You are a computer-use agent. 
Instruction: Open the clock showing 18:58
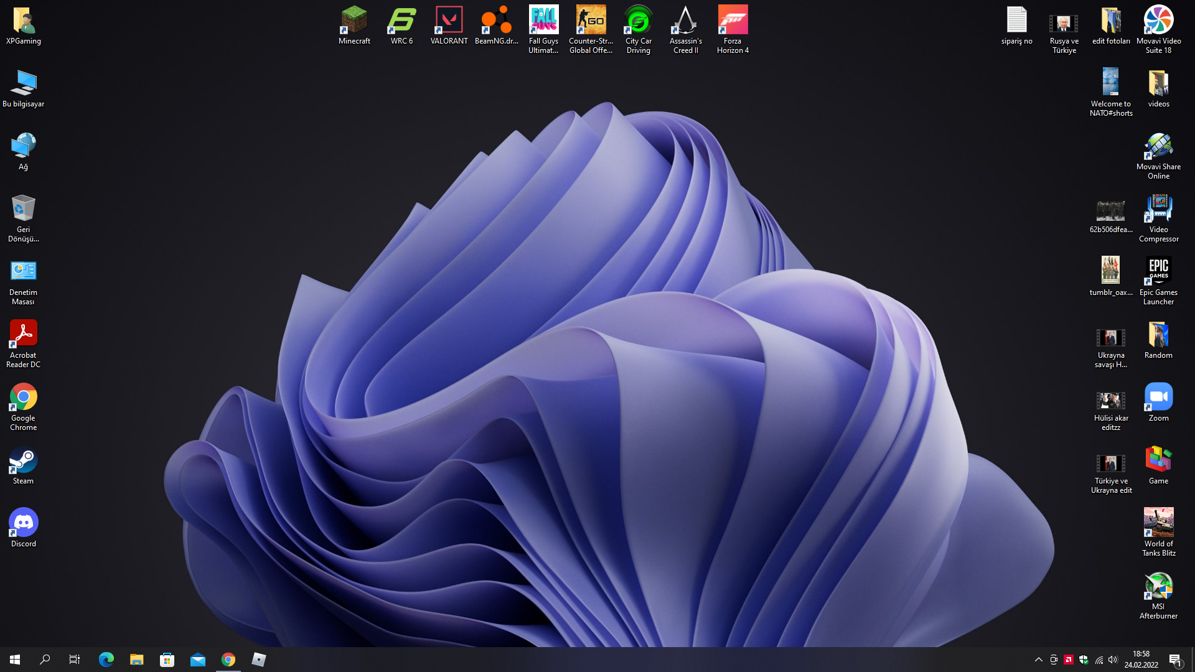point(1141,660)
